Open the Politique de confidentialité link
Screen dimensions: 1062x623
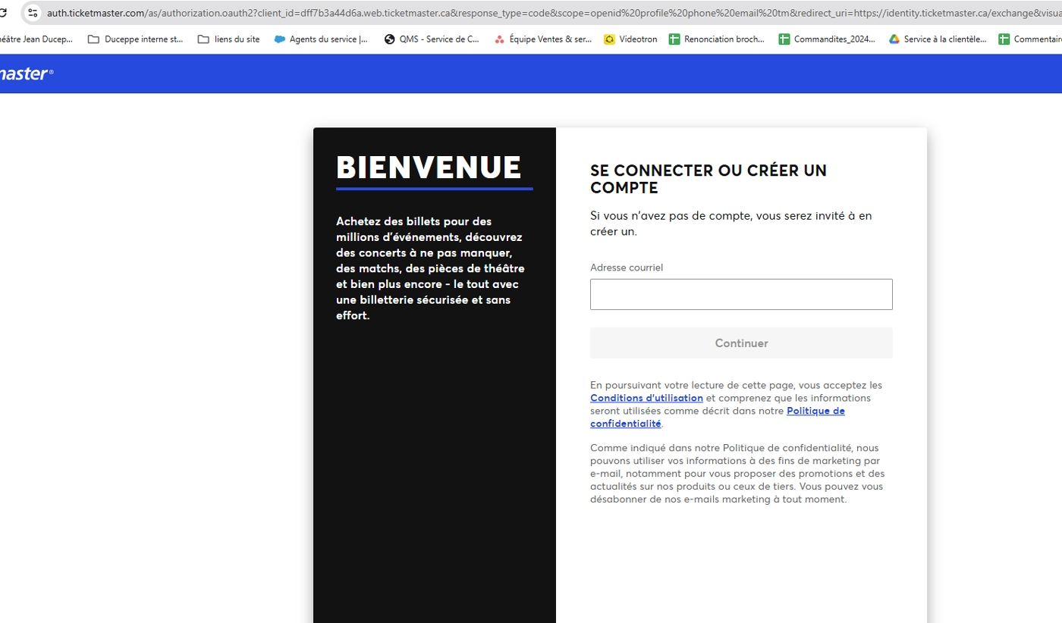click(815, 411)
